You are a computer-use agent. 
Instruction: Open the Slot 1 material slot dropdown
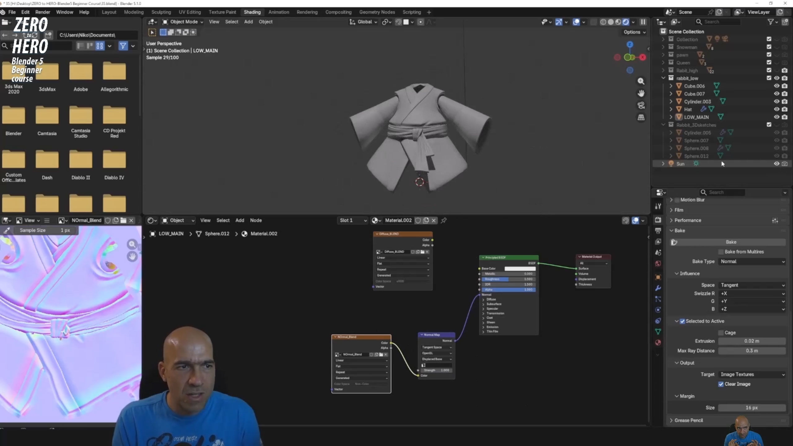point(353,220)
